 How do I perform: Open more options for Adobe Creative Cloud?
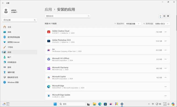click(x=165, y=32)
